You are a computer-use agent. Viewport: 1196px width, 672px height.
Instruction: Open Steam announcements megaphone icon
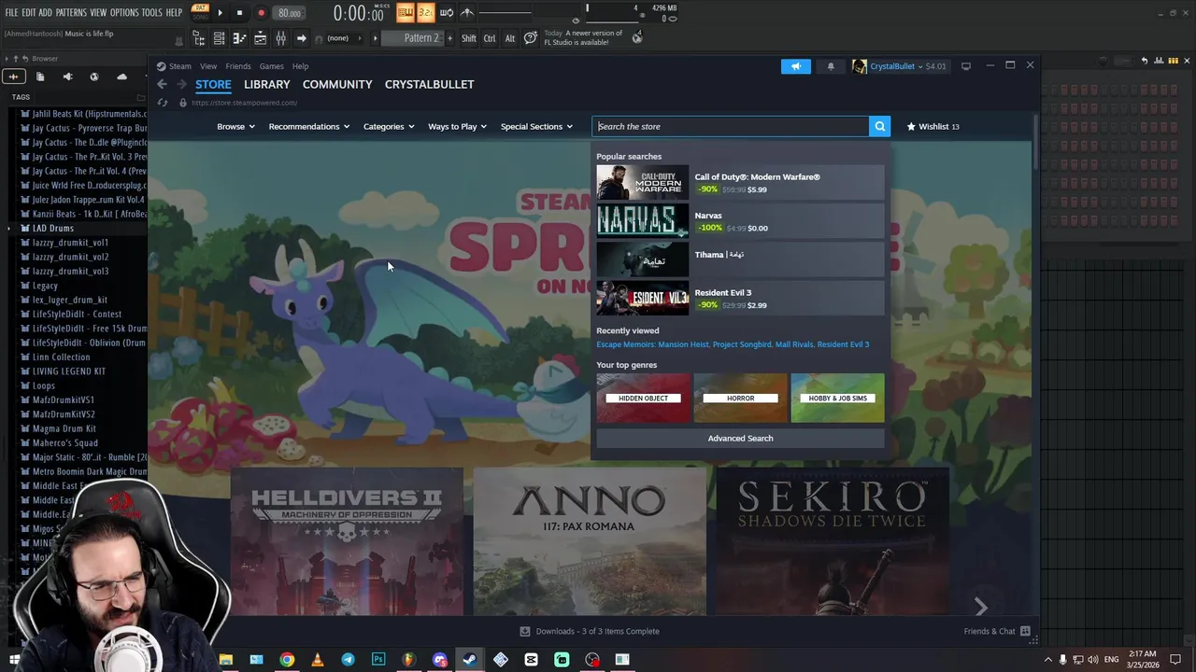796,66
